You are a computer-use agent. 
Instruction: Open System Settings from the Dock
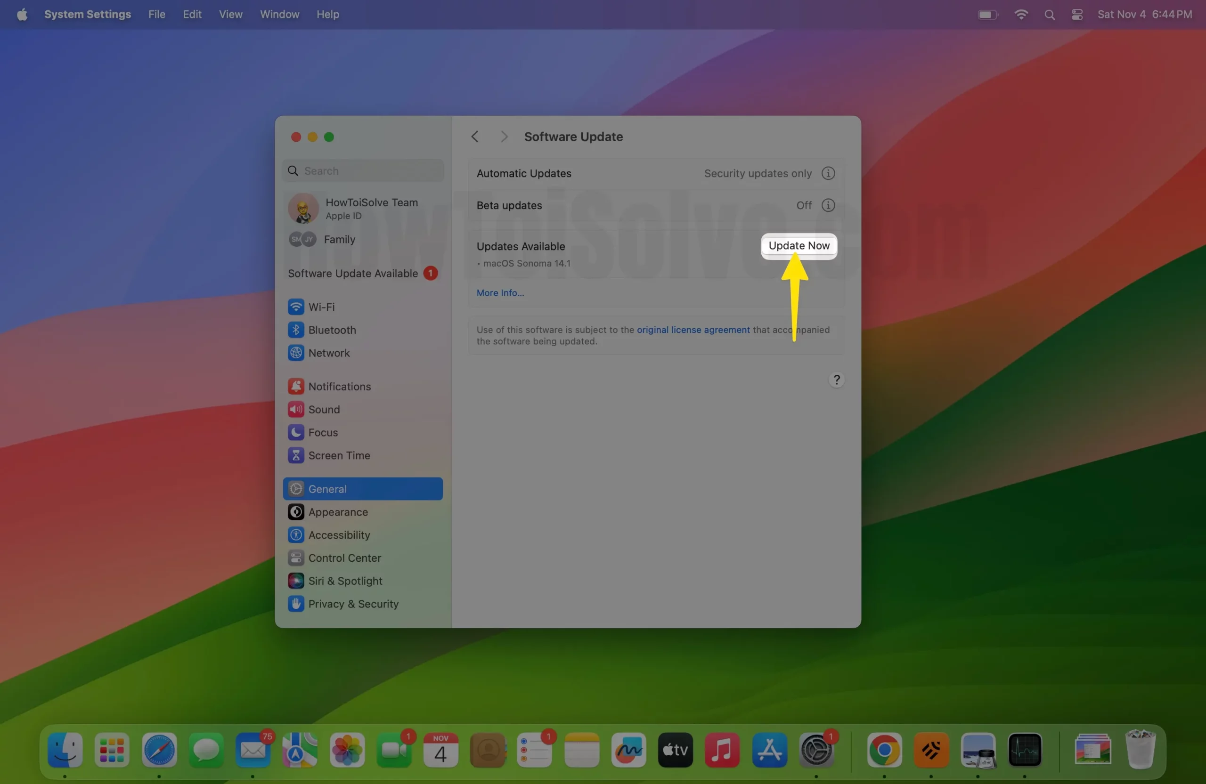(x=816, y=750)
